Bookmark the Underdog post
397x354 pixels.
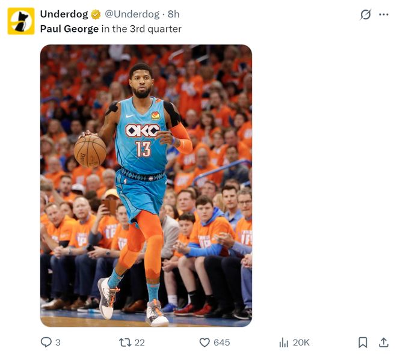[363, 342]
